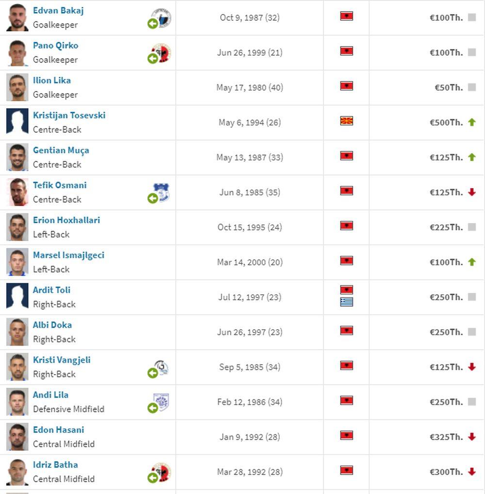The width and height of the screenshot is (485, 494).
Task: Select the Albi Doka name link
Action: 52,325
